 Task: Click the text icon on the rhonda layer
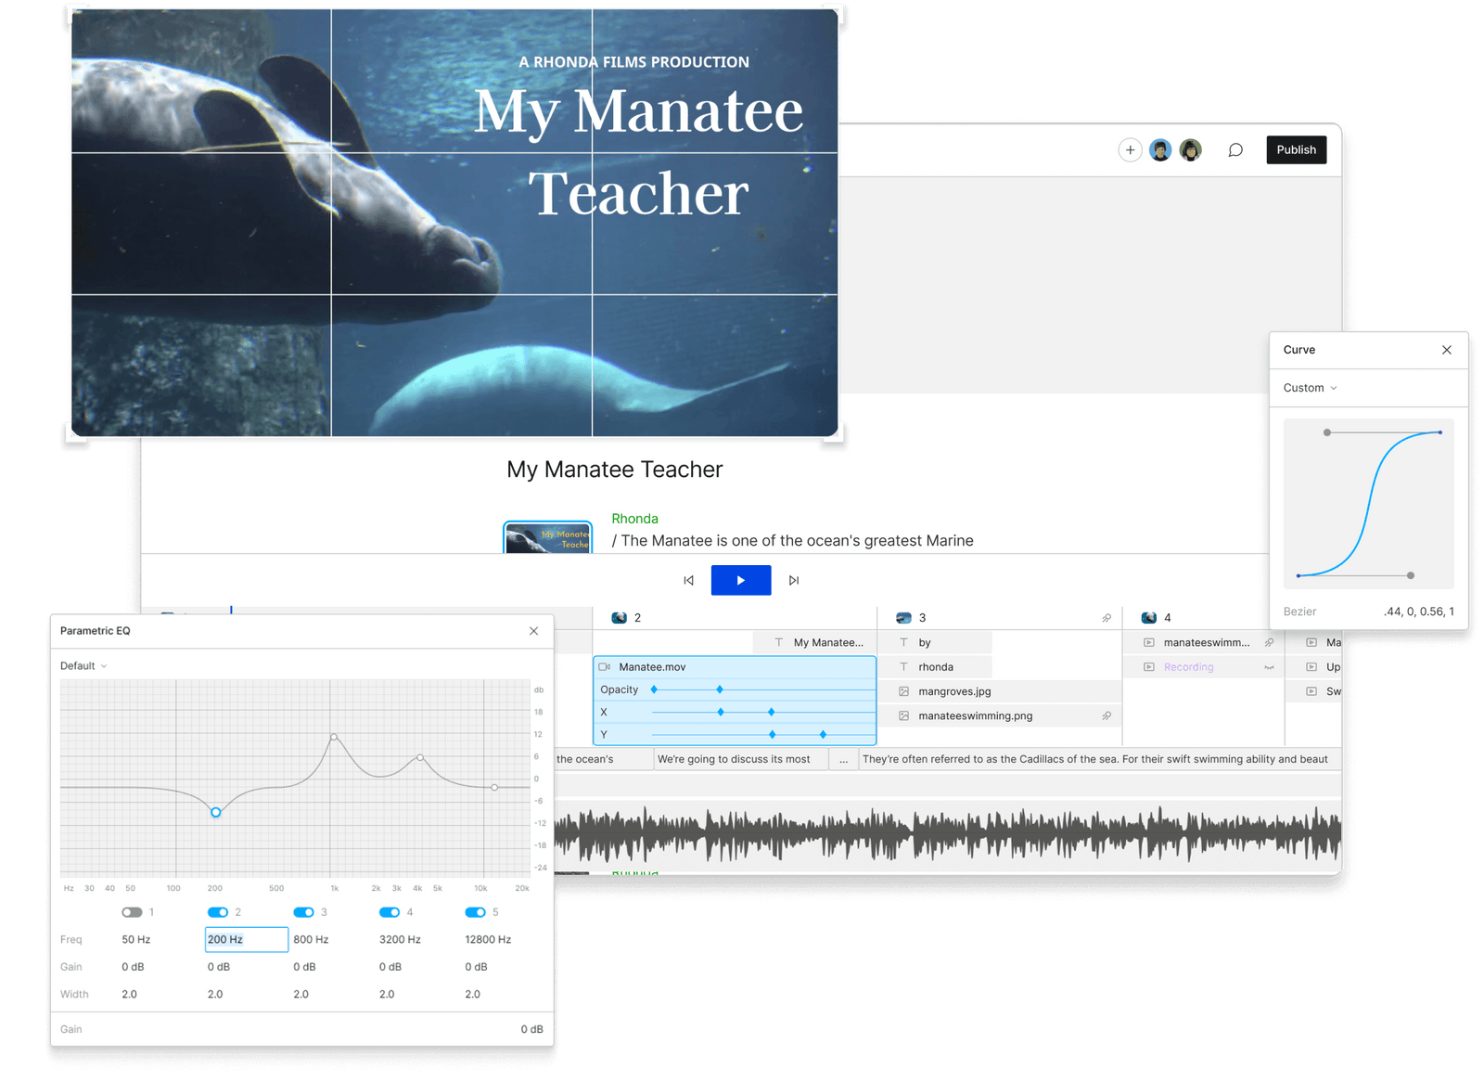point(903,666)
